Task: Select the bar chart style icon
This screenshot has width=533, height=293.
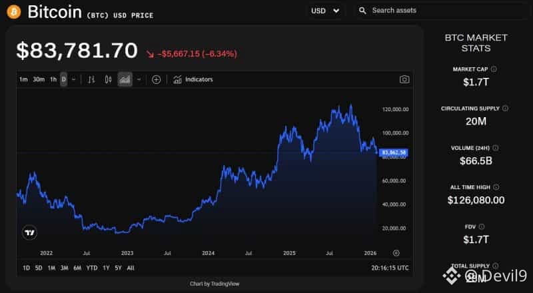Action: [x=92, y=79]
